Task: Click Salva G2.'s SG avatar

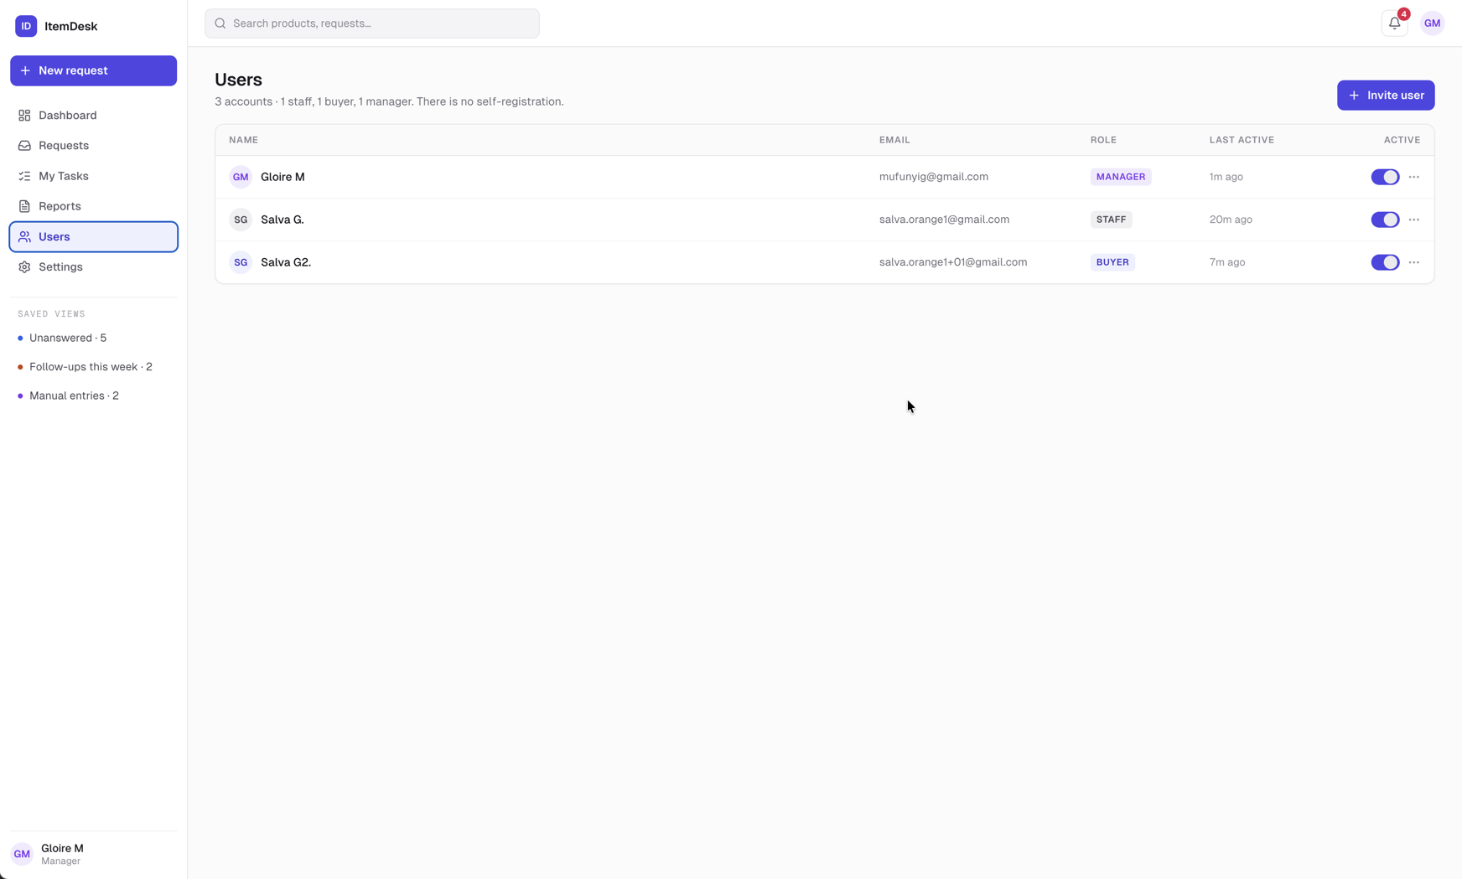Action: point(241,262)
